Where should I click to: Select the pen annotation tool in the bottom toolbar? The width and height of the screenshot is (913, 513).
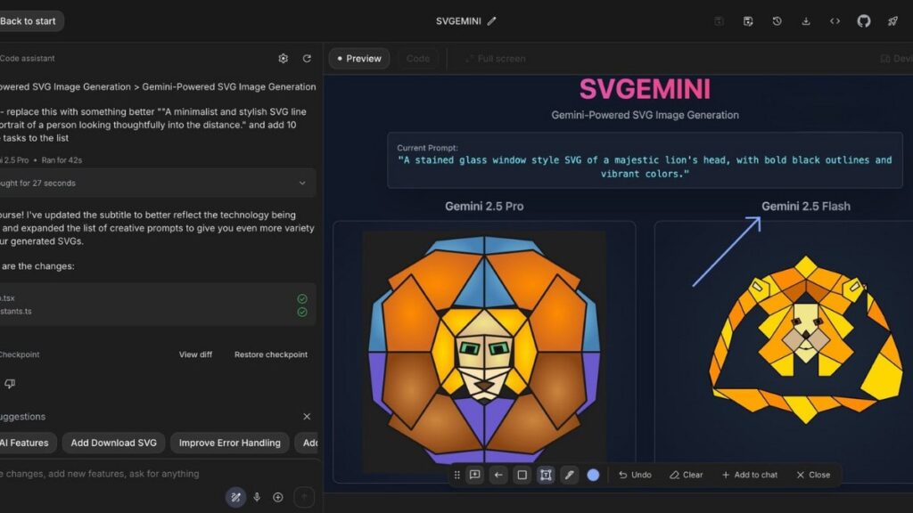pyautogui.click(x=570, y=475)
